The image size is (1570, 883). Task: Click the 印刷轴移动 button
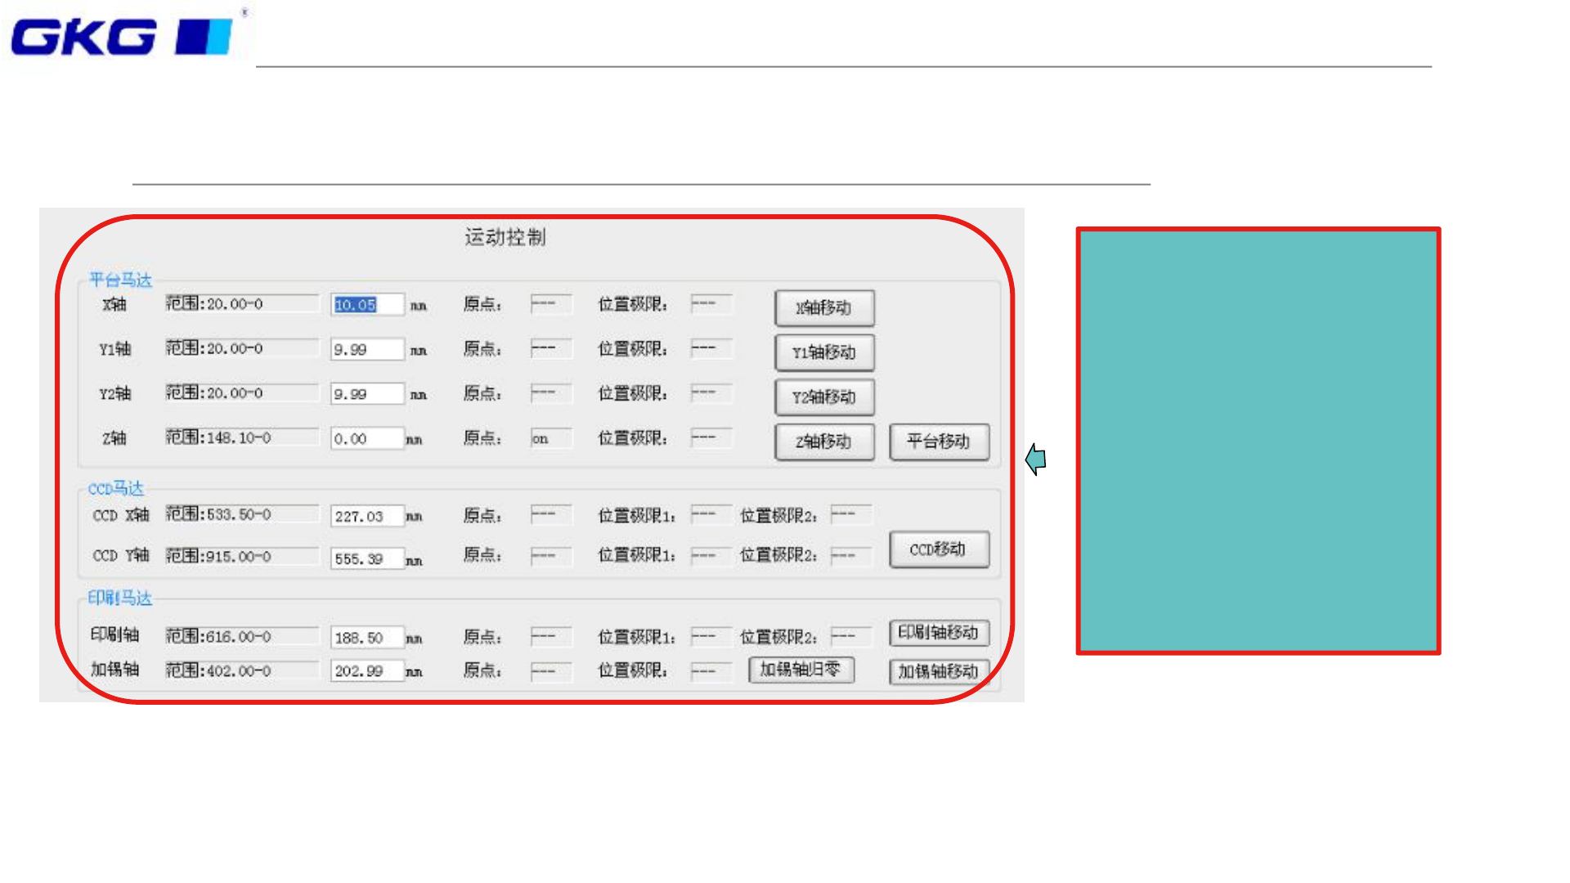click(x=939, y=633)
